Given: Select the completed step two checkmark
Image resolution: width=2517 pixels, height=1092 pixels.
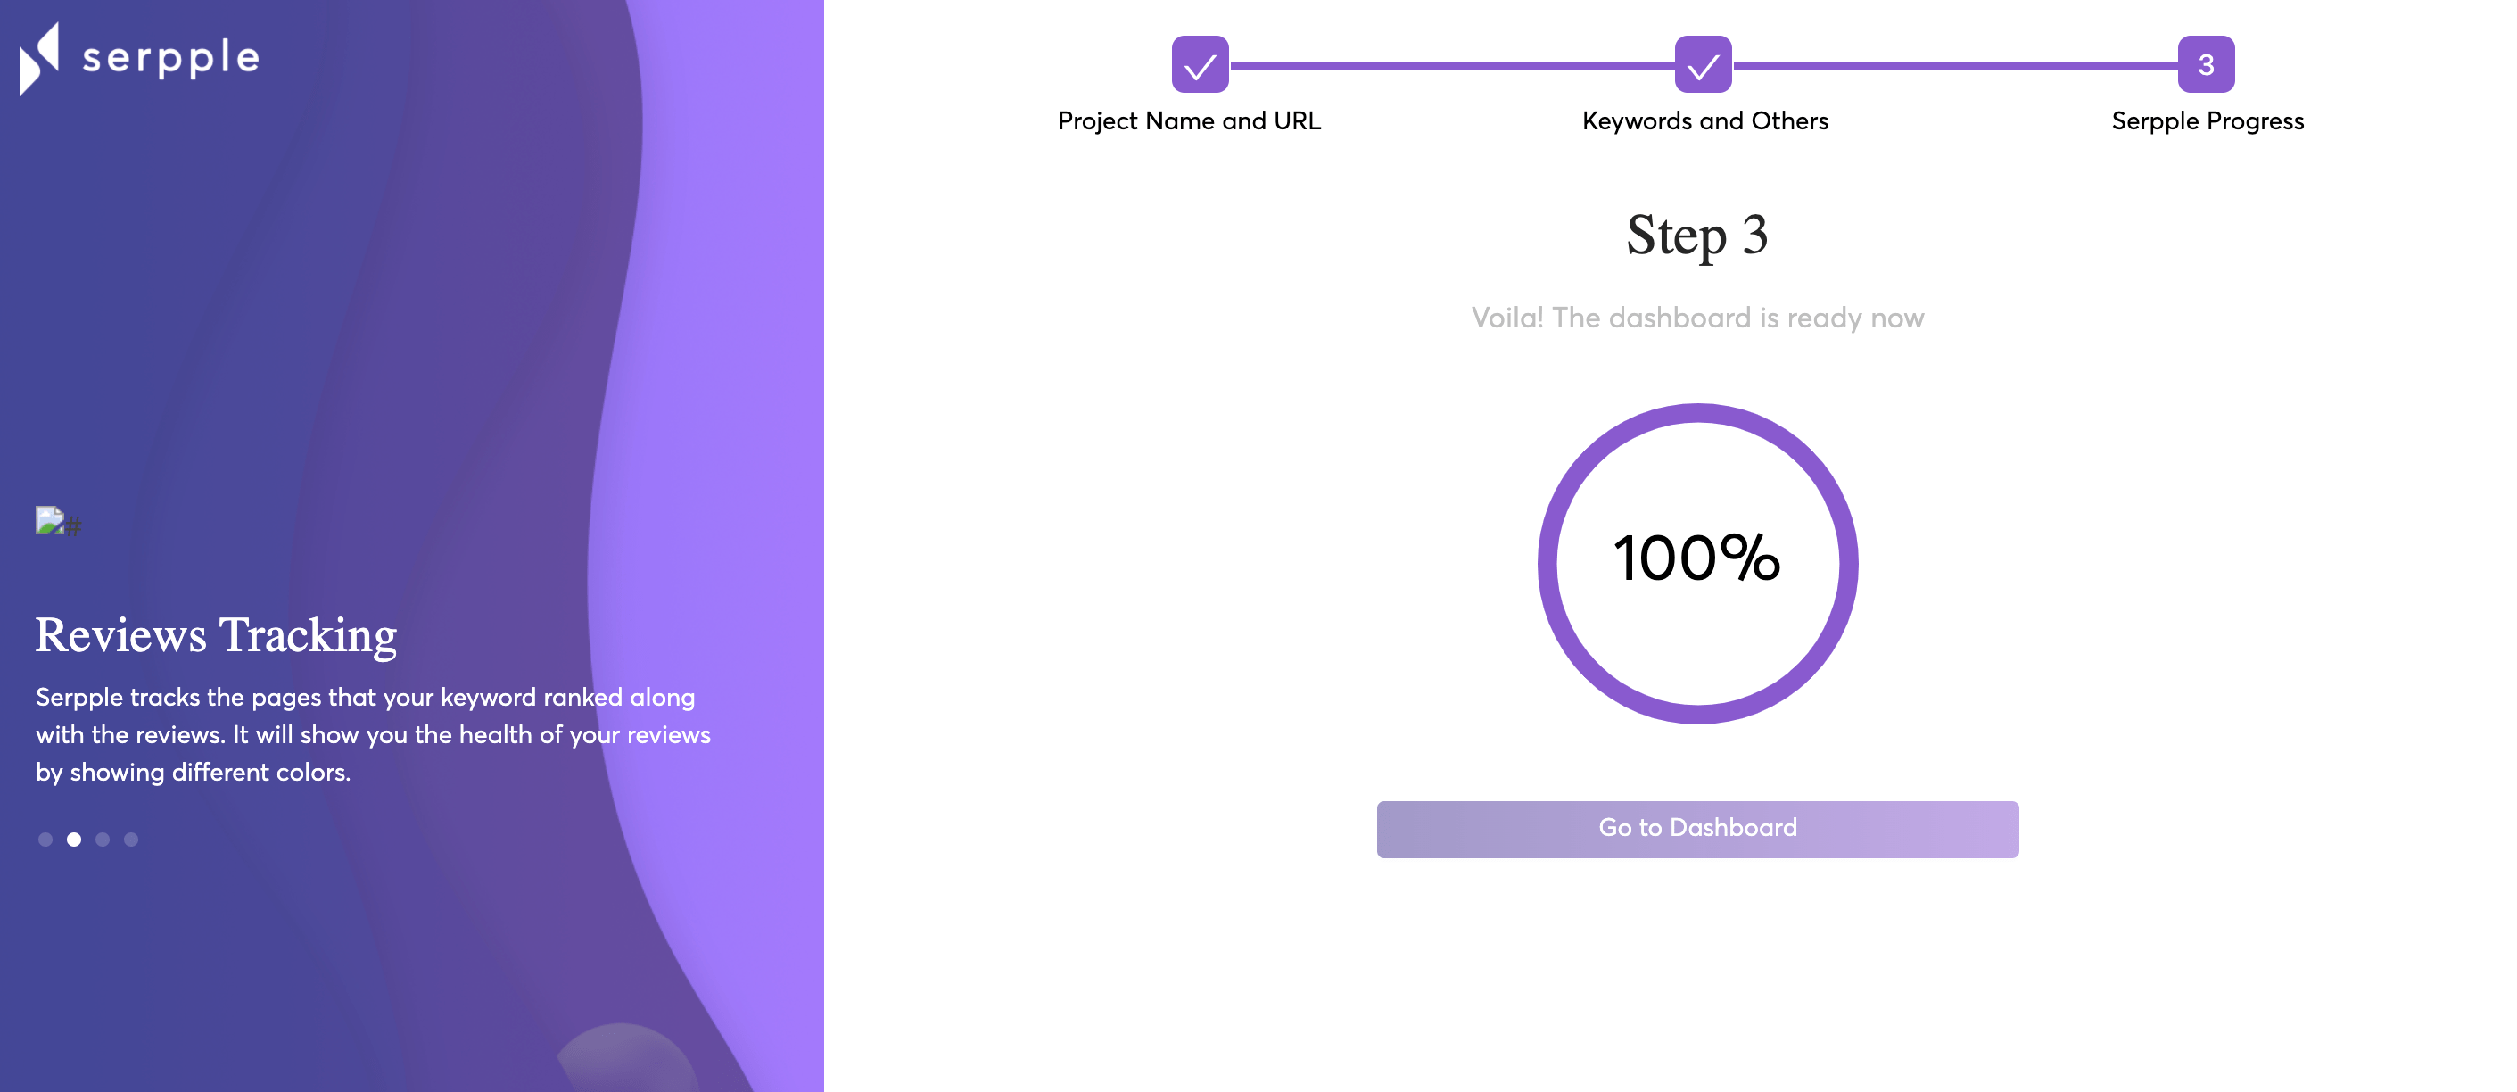Looking at the screenshot, I should (x=1703, y=64).
